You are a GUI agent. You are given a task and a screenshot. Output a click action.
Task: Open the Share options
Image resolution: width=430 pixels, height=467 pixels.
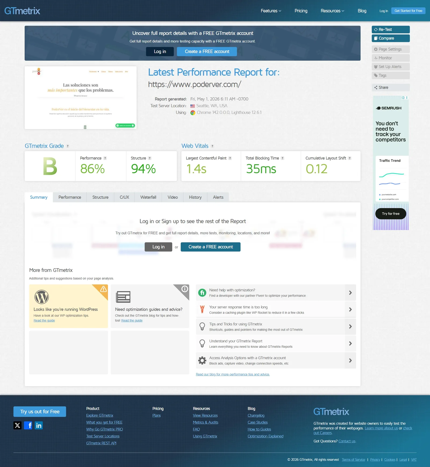[x=391, y=88]
